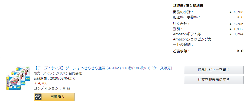Open 商品レビューを書く to write a review
The image size is (246, 103).
(x=214, y=70)
